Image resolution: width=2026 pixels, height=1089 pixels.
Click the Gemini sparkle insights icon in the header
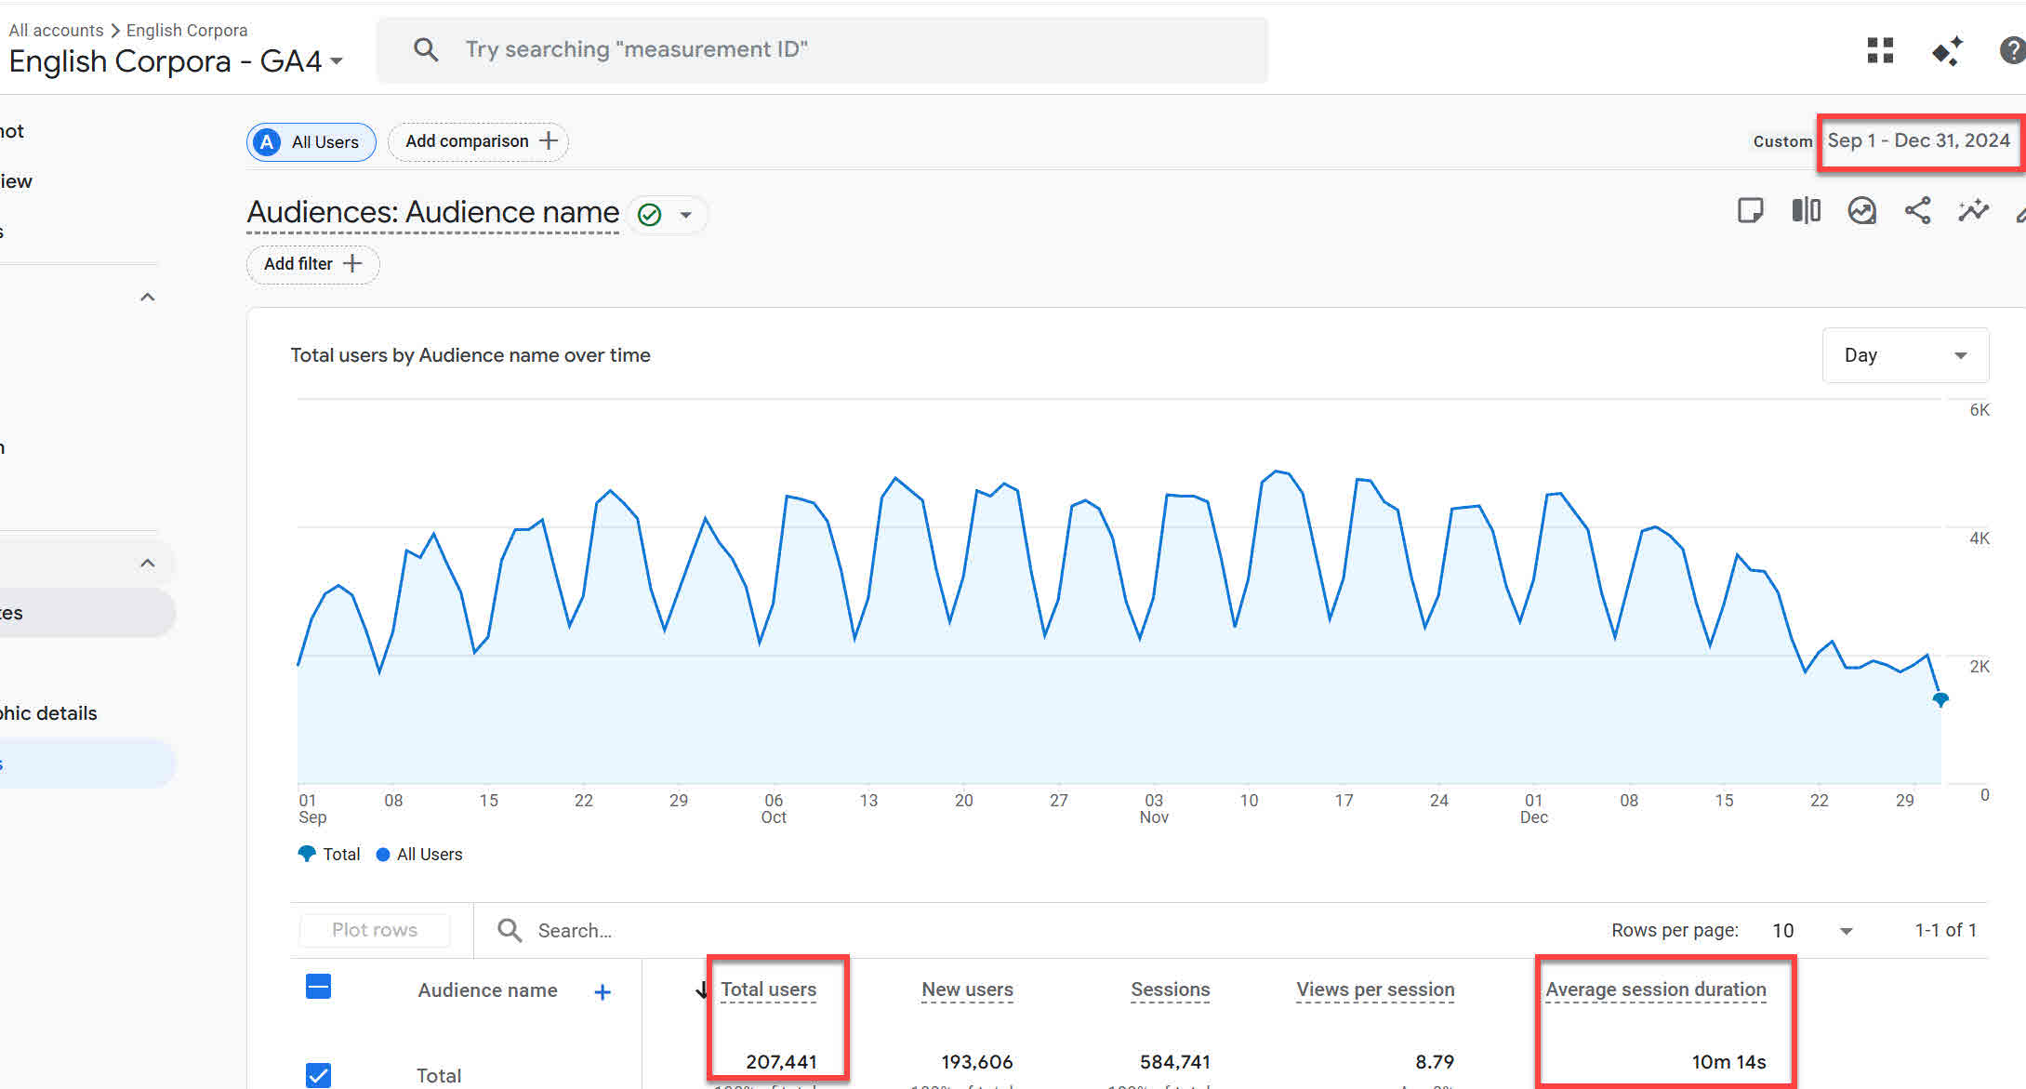[x=1947, y=50]
